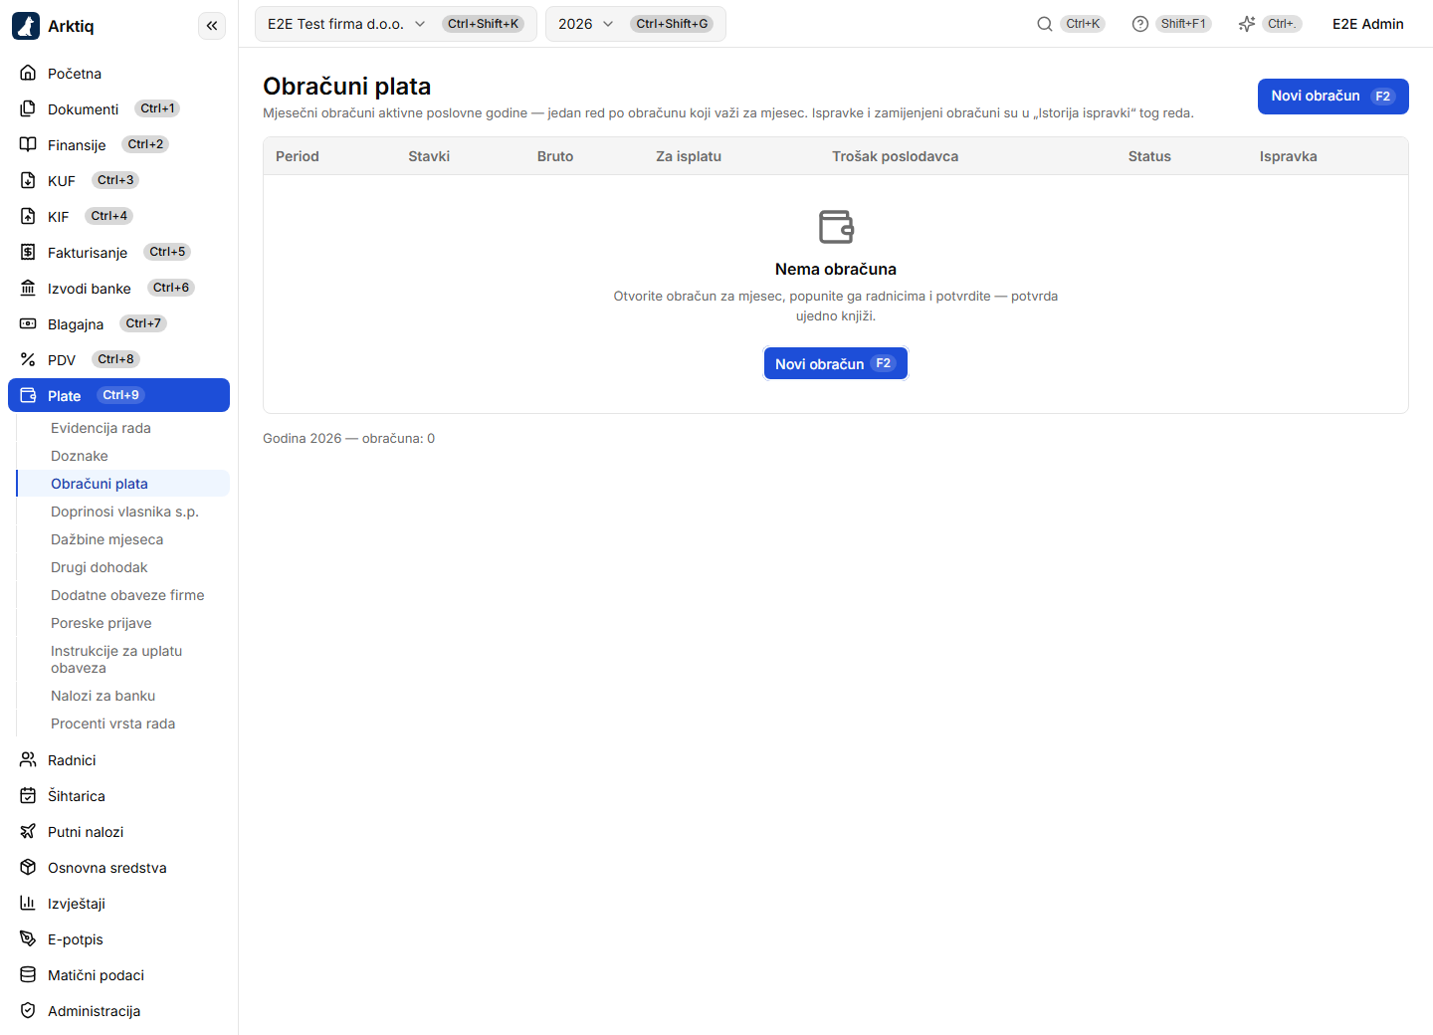Open the Plate menu in sidebar
The height and width of the screenshot is (1035, 1433).
[118, 395]
